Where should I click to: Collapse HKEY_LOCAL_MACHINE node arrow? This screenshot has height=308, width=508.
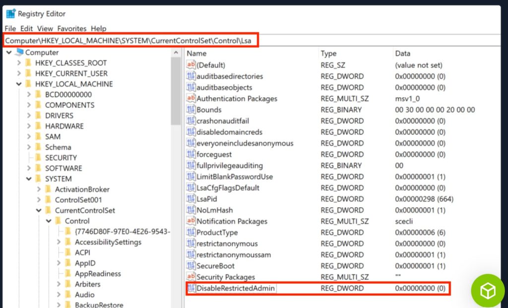tap(19, 84)
